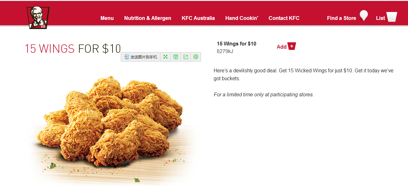Screen dimensions: 408x186
Task: Click the Add button text
Action: 282,47
